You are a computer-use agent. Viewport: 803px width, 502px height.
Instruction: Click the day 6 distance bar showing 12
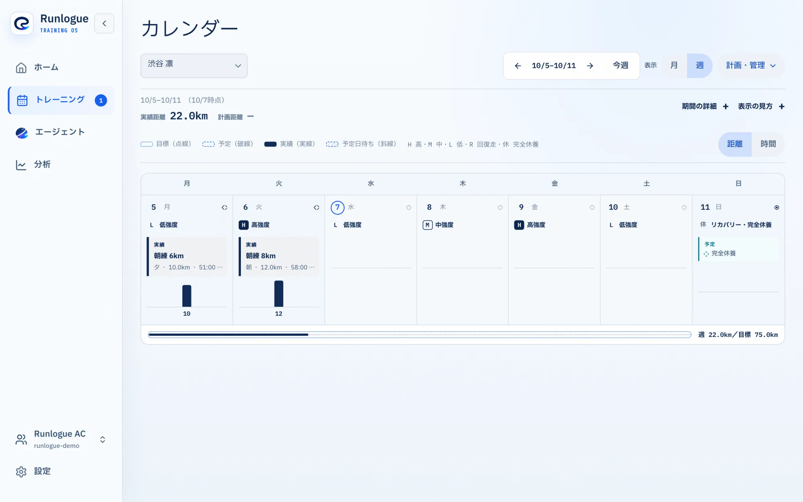(279, 294)
